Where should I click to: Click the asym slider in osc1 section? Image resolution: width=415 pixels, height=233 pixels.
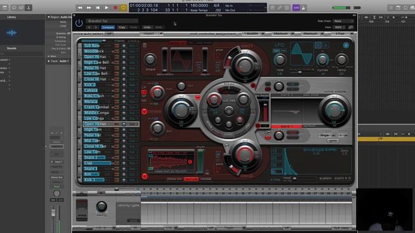click(205, 60)
